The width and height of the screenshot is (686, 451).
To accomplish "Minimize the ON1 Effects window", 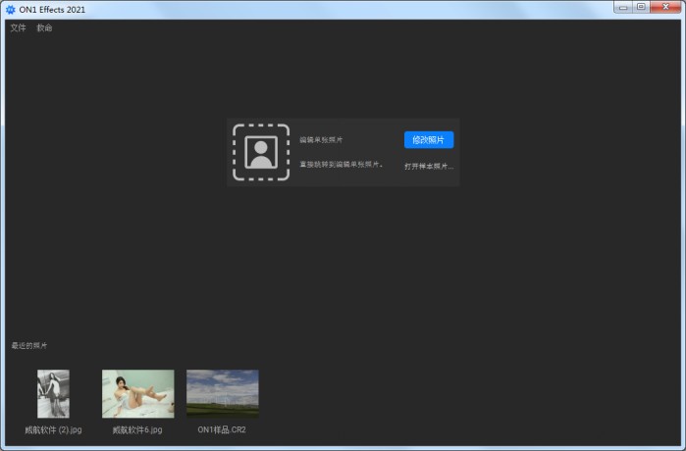I will [x=622, y=7].
